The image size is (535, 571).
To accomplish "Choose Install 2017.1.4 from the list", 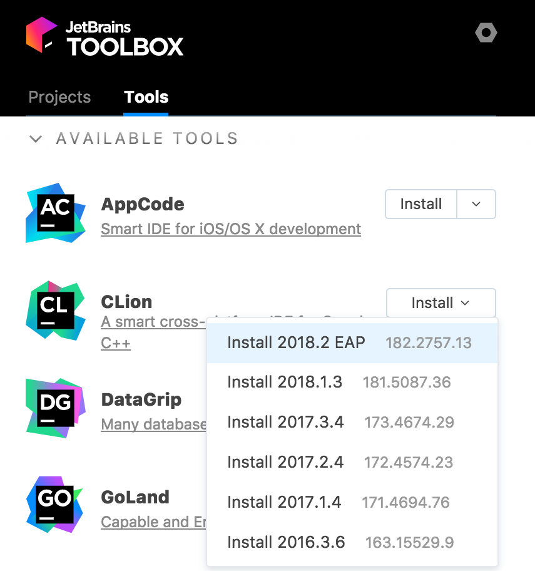I will point(352,503).
